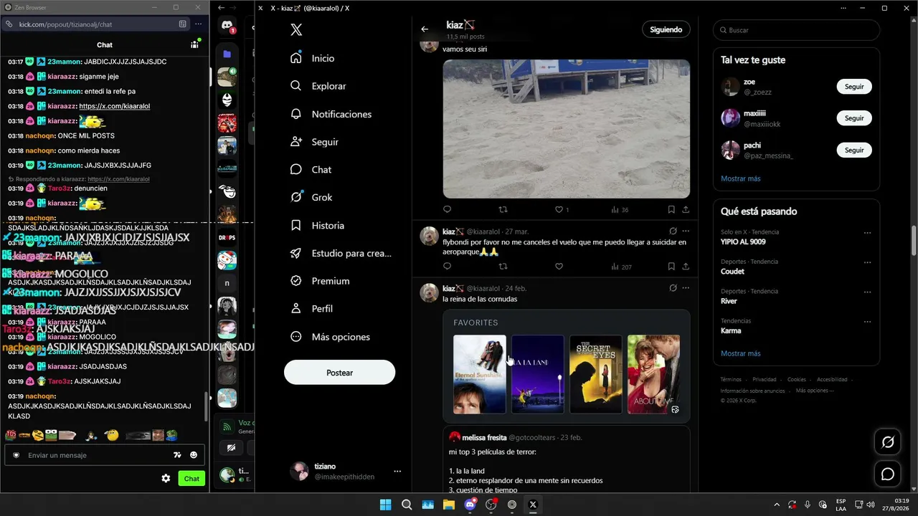Open the About Time poster thumbnail
Viewport: 918px width, 516px height.
[x=654, y=374]
